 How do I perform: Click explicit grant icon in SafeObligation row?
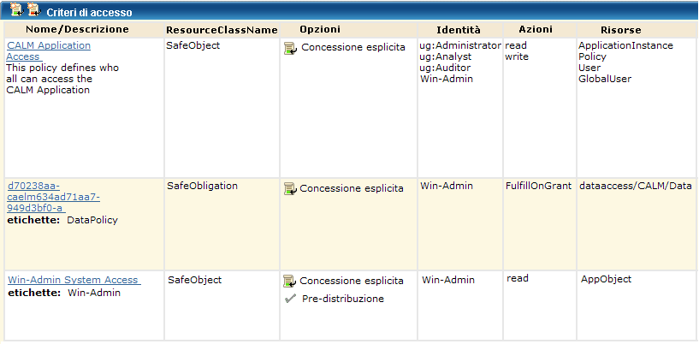coord(290,188)
